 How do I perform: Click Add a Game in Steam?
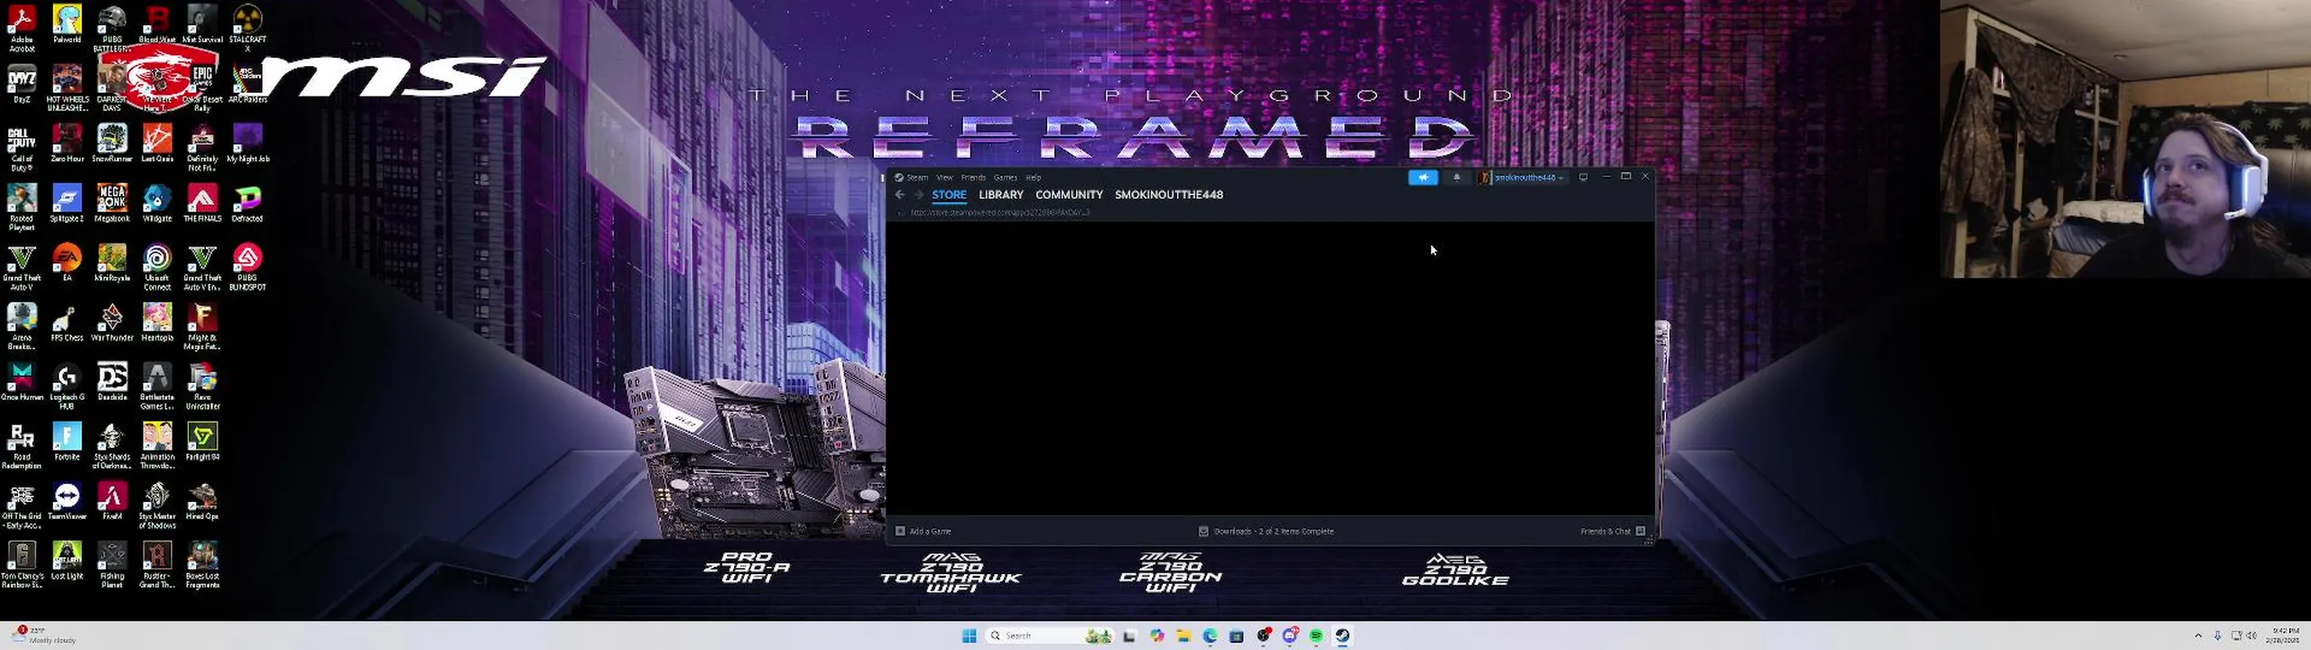point(923,532)
